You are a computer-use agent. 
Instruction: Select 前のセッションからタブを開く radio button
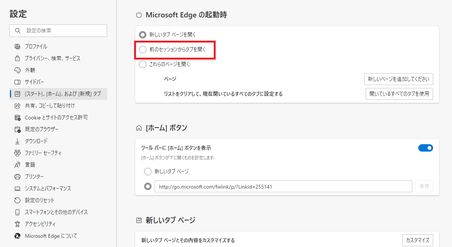(x=143, y=50)
